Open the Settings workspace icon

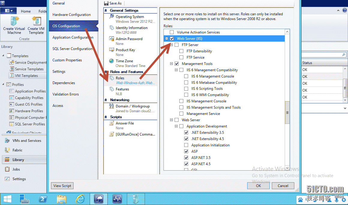[7, 179]
